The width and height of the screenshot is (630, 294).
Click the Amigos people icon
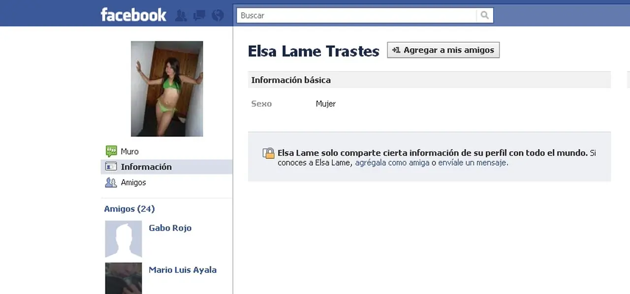pyautogui.click(x=111, y=182)
